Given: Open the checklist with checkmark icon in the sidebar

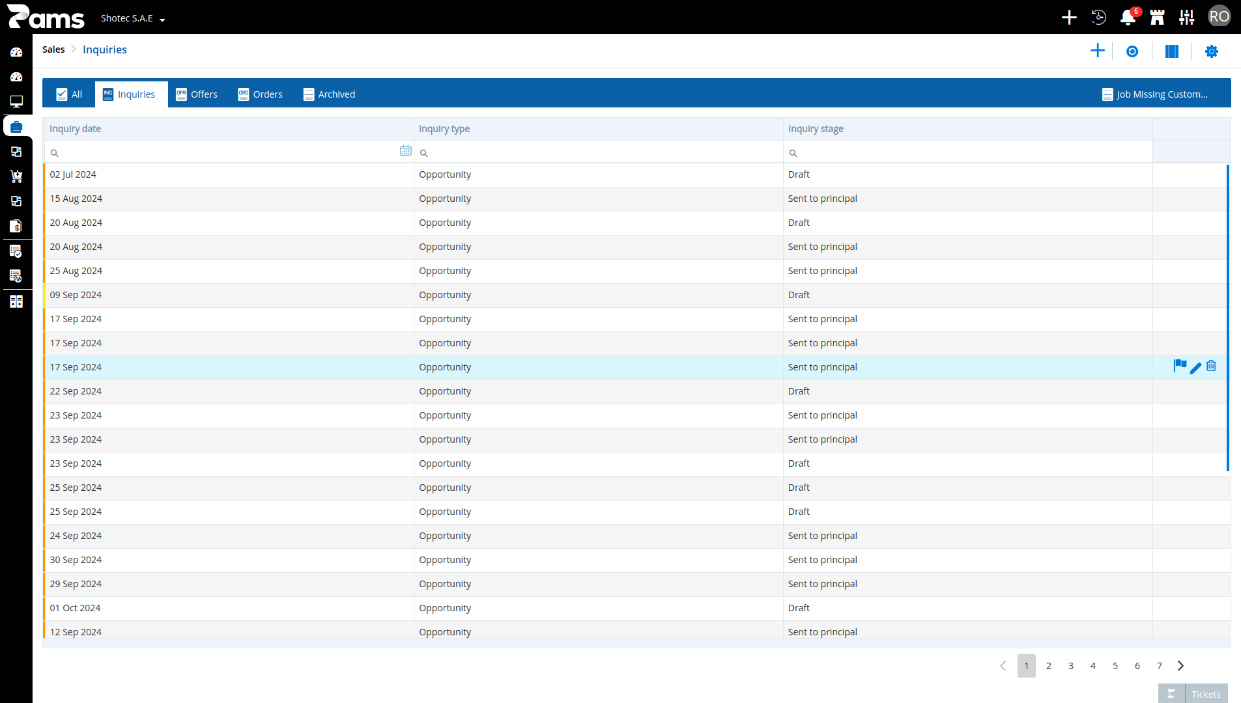Looking at the screenshot, I should click(x=16, y=251).
